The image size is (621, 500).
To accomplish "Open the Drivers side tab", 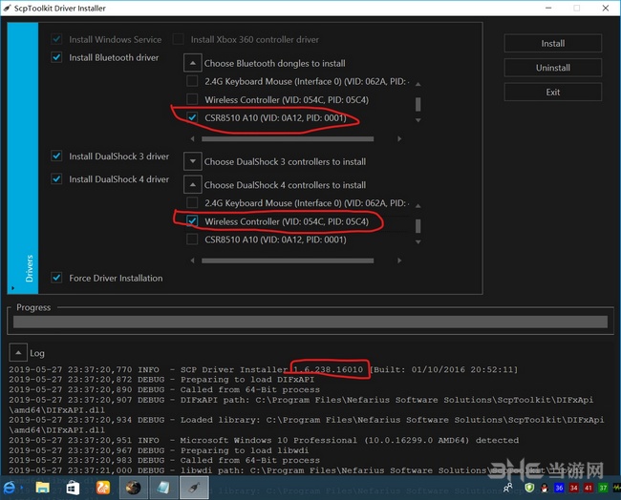I will point(23,158).
